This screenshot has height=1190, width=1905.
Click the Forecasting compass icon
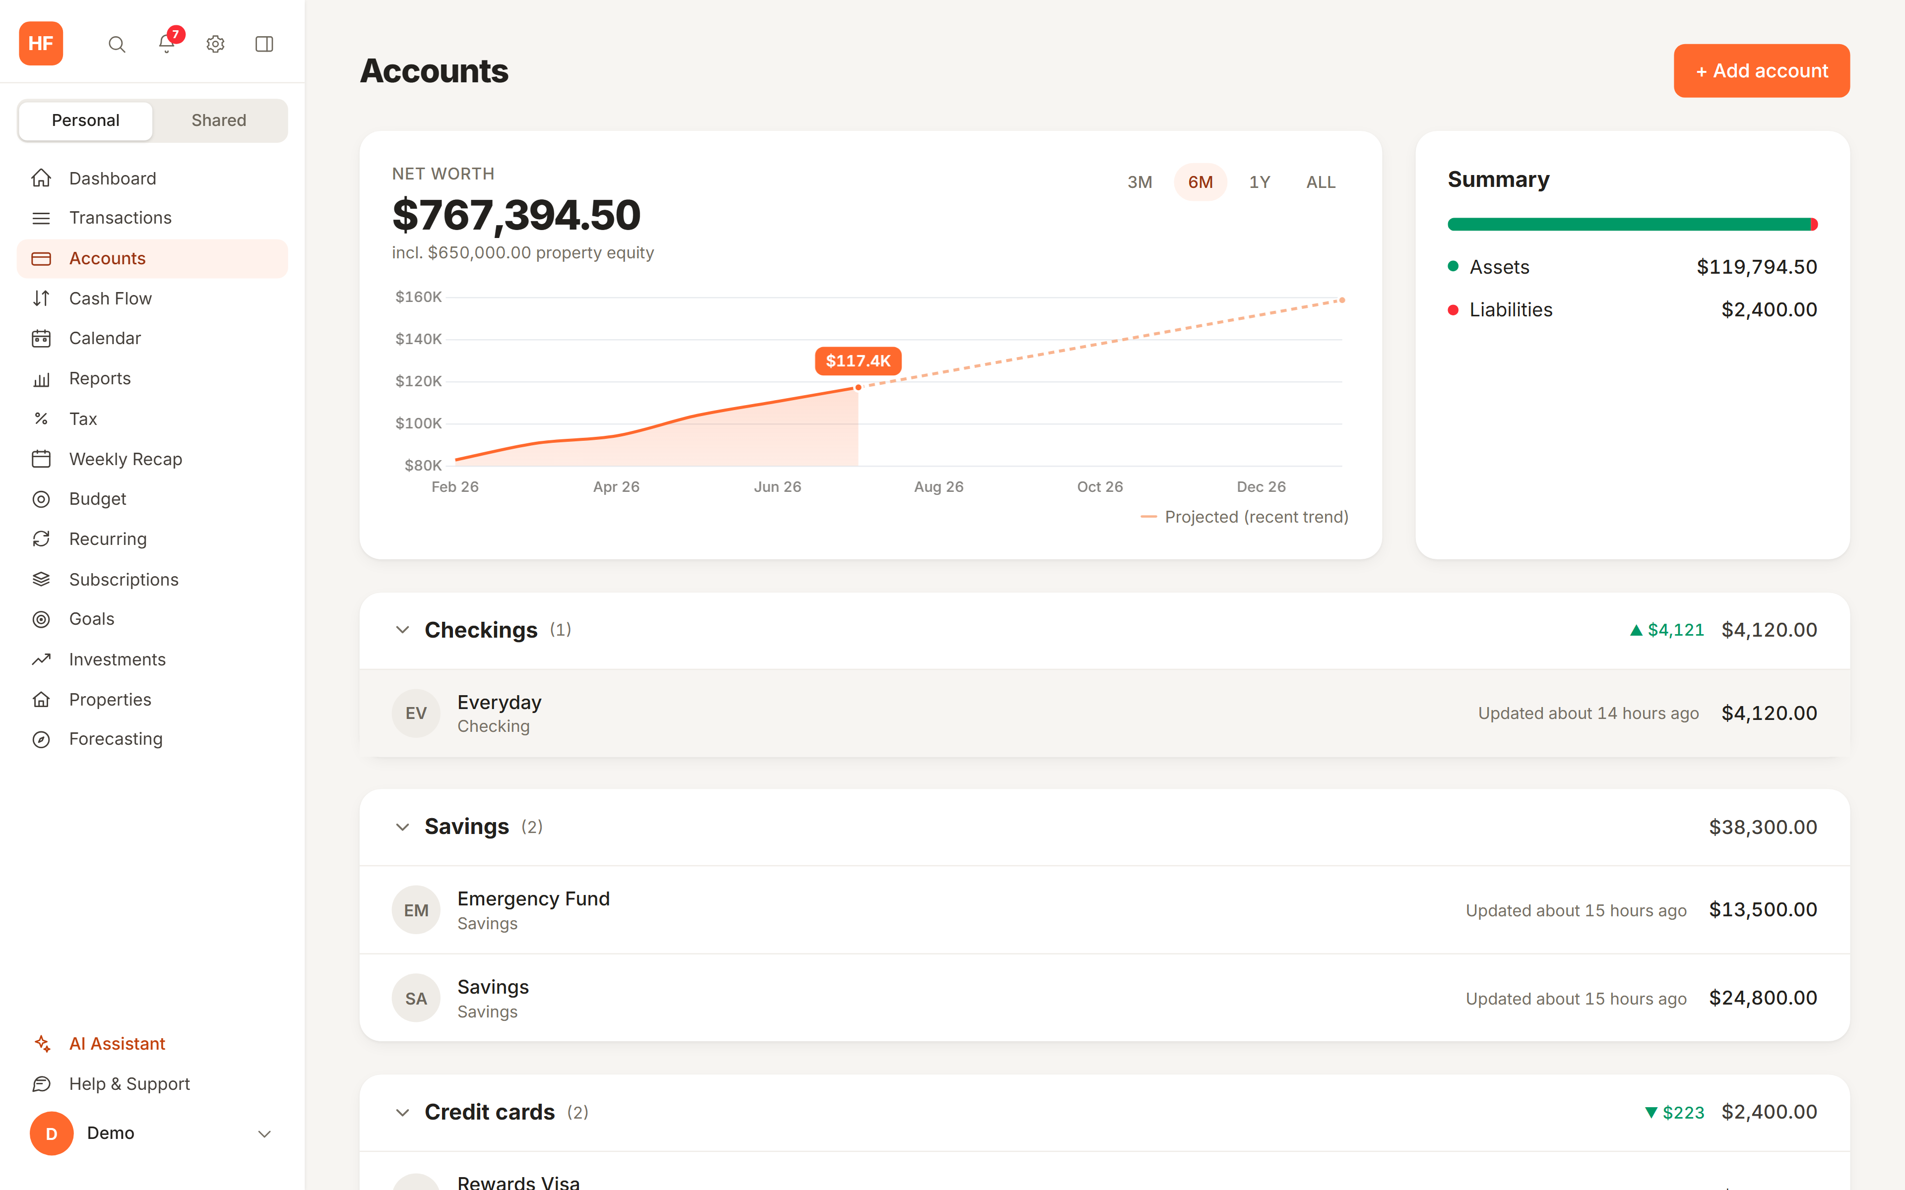pos(41,739)
